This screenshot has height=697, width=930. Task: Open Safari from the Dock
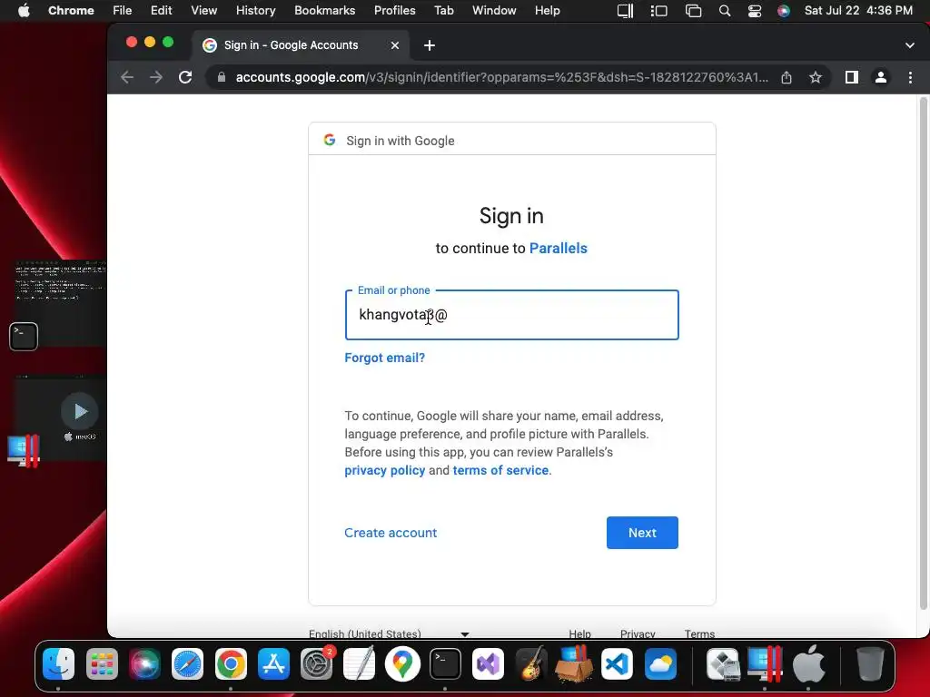click(187, 663)
